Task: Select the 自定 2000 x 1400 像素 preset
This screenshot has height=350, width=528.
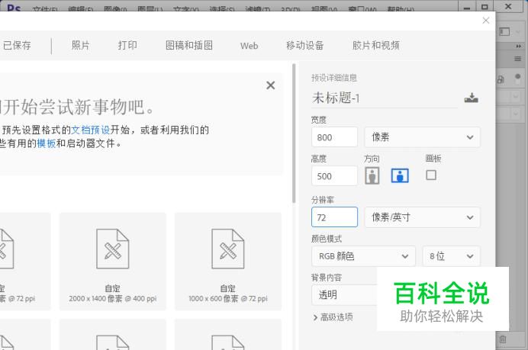Action: click(112, 262)
